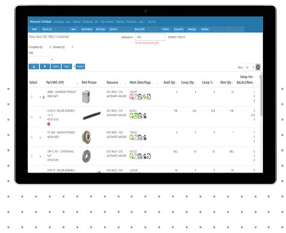Screen dimensions: 286x233
Task: Click the clipboard flag in the roller assembly row
Action: click(140, 116)
